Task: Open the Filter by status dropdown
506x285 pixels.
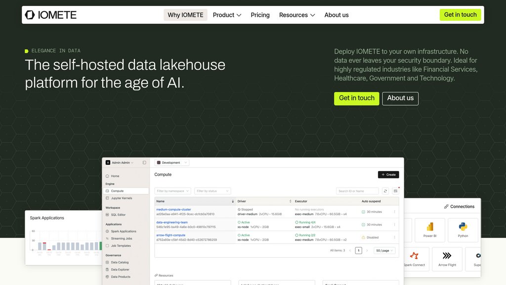Action: [x=212, y=191]
